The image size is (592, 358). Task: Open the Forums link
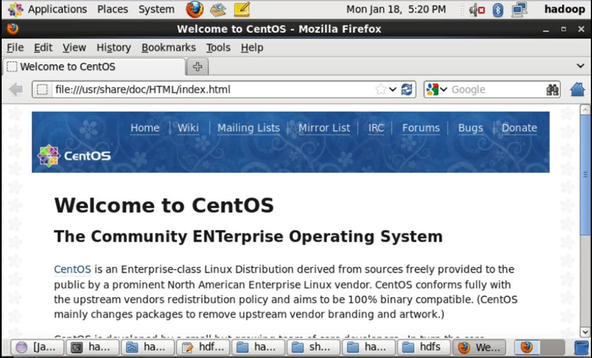[421, 128]
